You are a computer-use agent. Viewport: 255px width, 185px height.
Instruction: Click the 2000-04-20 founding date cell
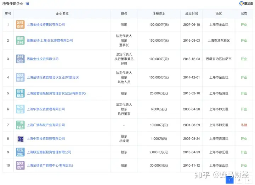point(191,109)
